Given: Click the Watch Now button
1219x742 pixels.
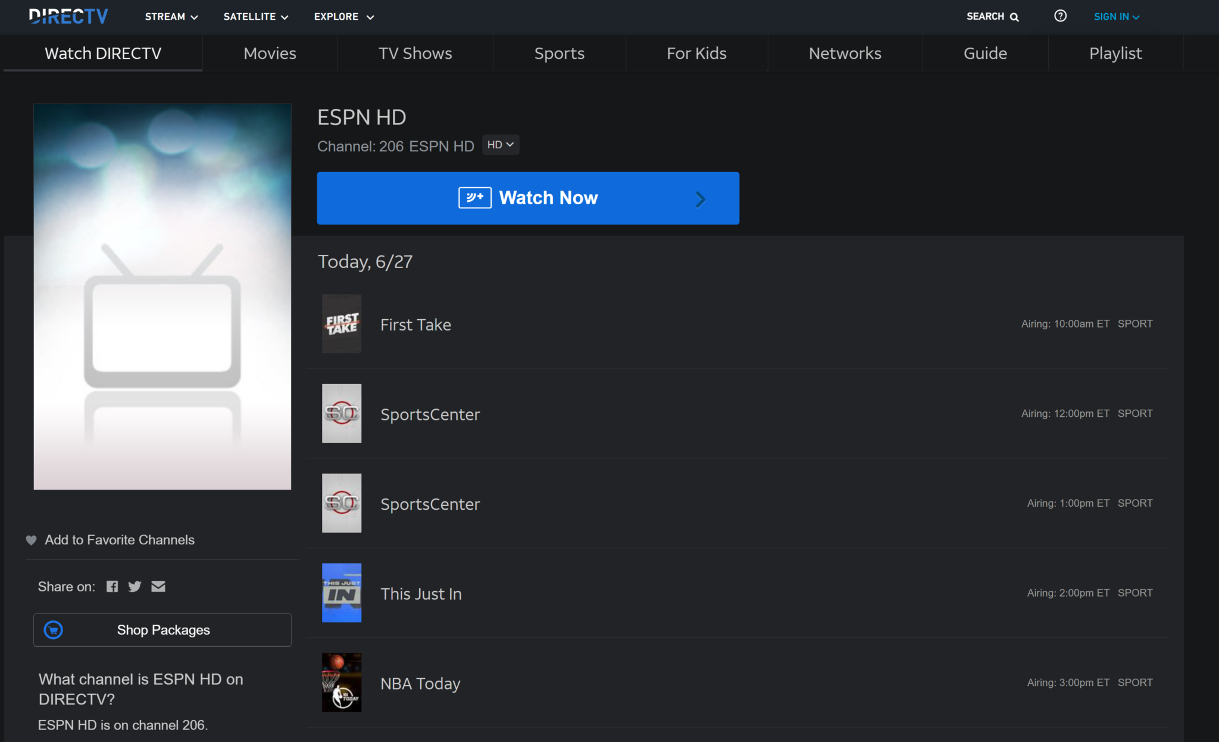Looking at the screenshot, I should (527, 198).
